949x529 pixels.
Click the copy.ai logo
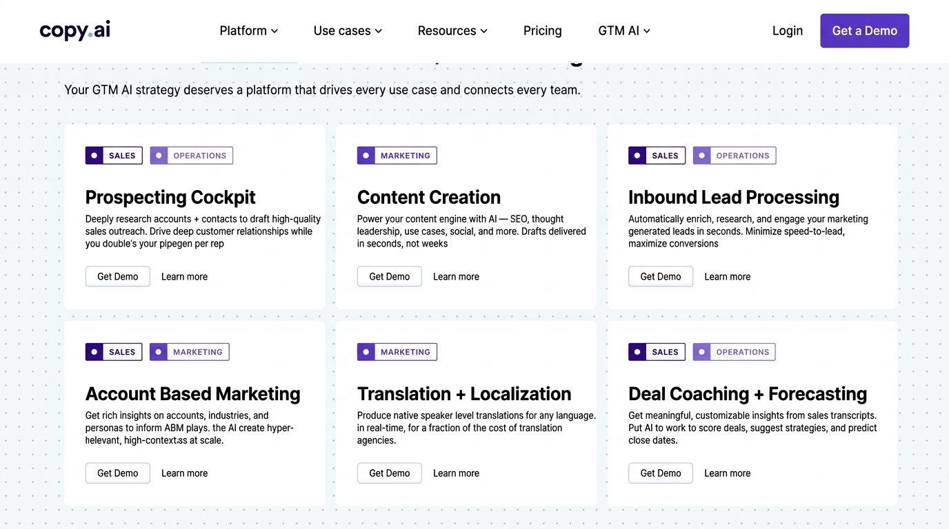point(74,30)
